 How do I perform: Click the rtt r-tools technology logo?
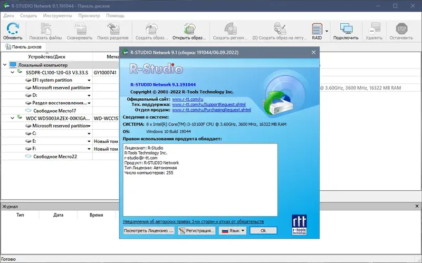click(x=299, y=225)
